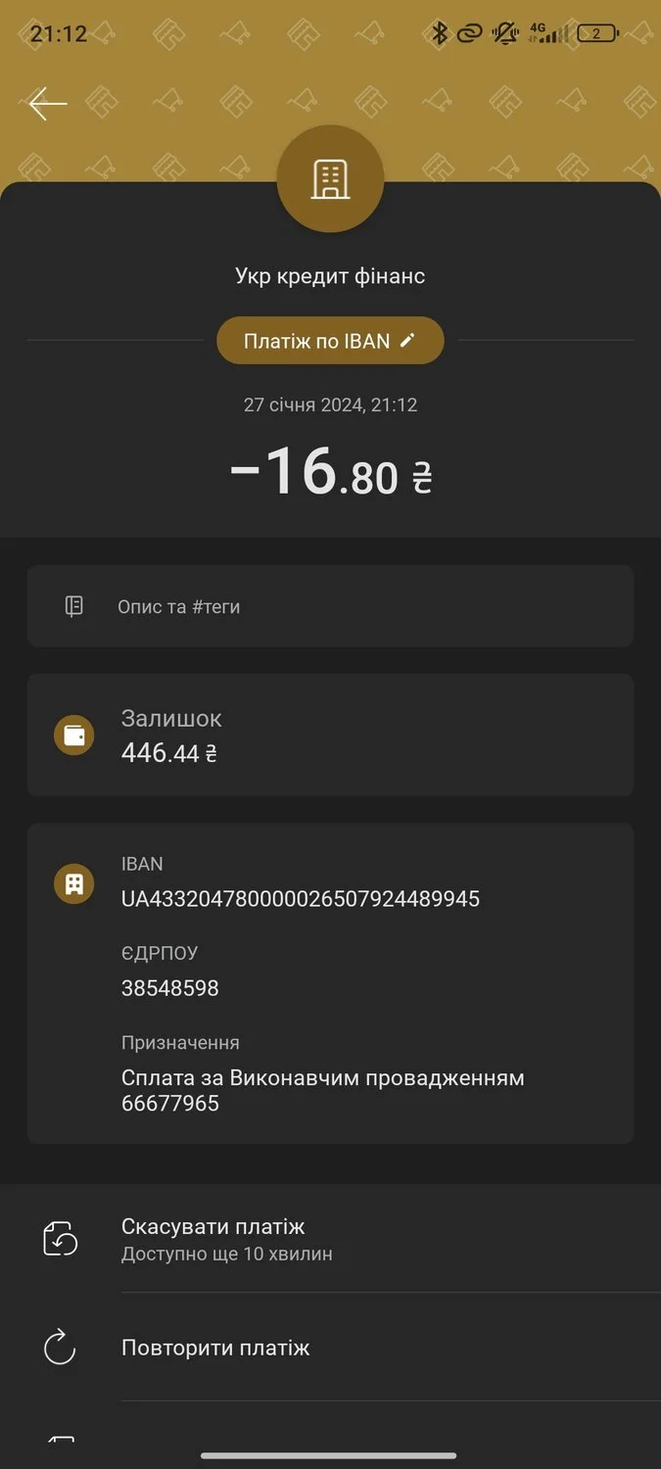Tap the repeat payment circular arrow icon
The image size is (661, 1469).
(x=61, y=1348)
